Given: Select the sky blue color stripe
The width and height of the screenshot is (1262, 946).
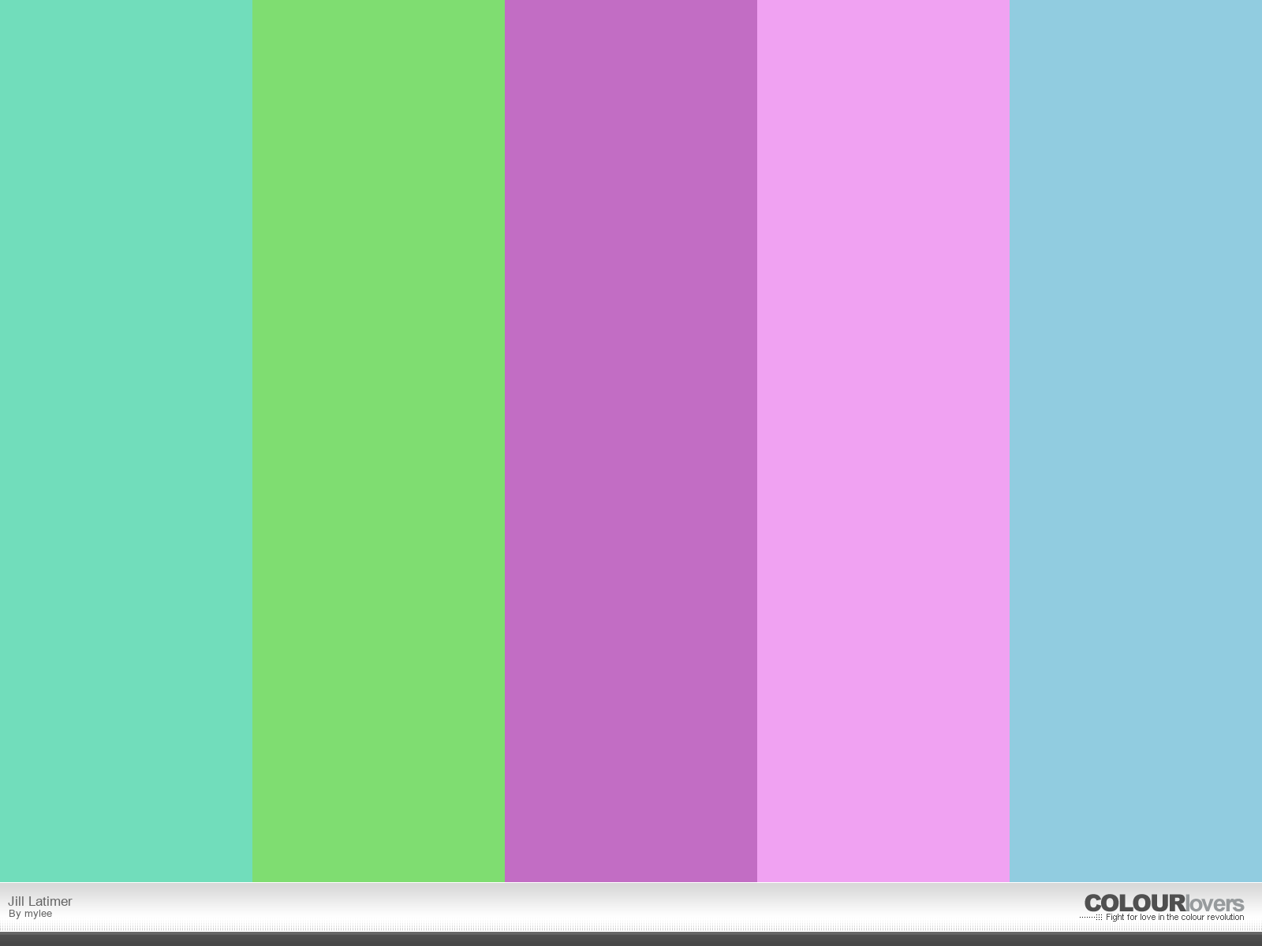Looking at the screenshot, I should 1136,441.
